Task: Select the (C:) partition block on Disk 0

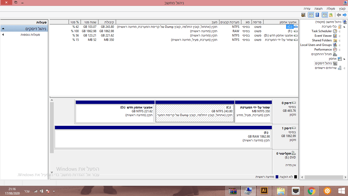Action: pos(195,112)
